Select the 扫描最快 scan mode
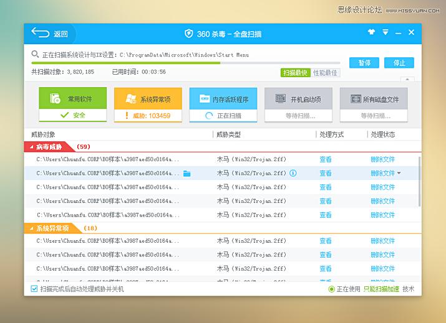This screenshot has height=323, width=446. coord(295,73)
